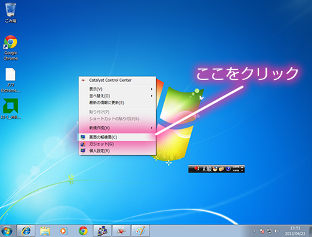Click the network connection tray icon

pyautogui.click(x=269, y=231)
